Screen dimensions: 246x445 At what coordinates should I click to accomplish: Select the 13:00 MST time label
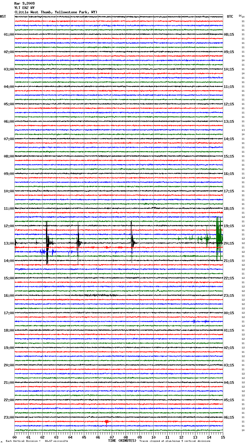tap(9, 243)
